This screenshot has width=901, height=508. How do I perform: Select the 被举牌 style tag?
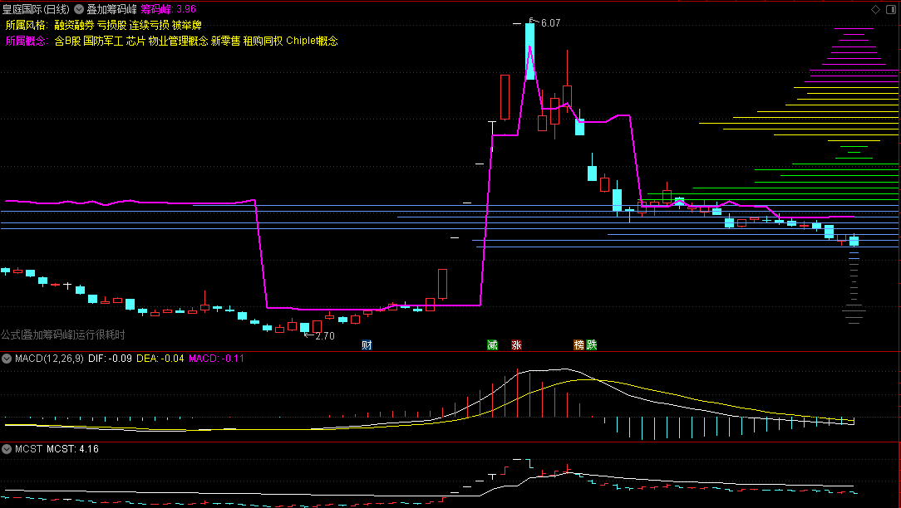(187, 25)
